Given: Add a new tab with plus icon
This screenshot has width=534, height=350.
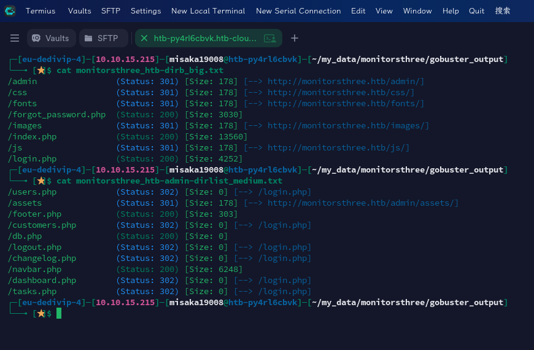Looking at the screenshot, I should 295,38.
